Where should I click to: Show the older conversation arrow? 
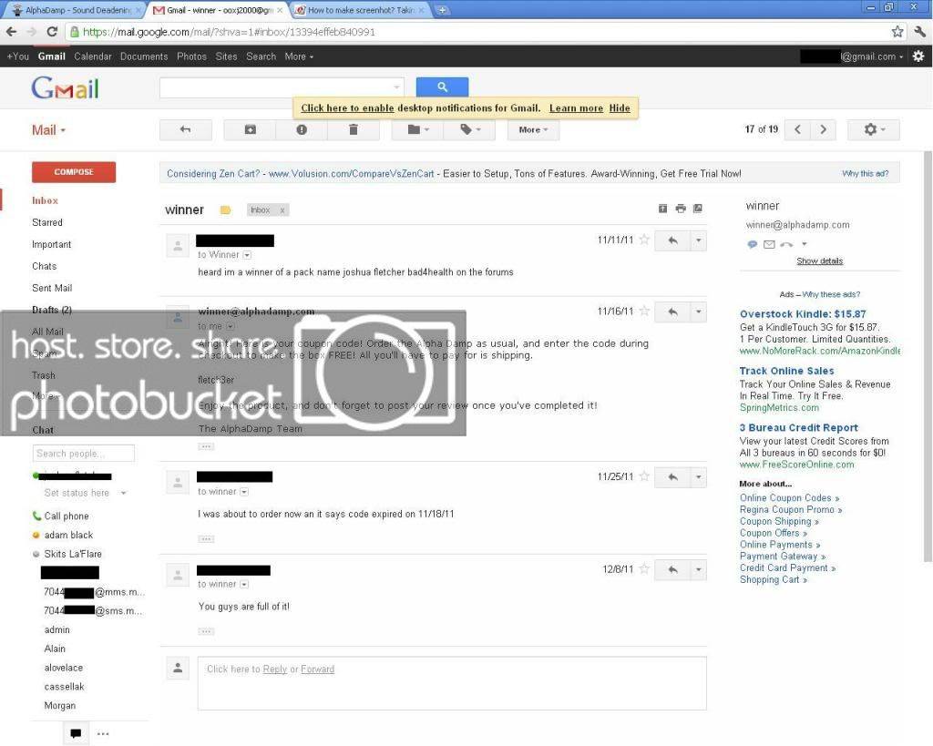(x=824, y=129)
